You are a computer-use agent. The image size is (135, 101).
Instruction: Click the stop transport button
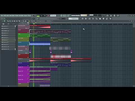(45, 16)
